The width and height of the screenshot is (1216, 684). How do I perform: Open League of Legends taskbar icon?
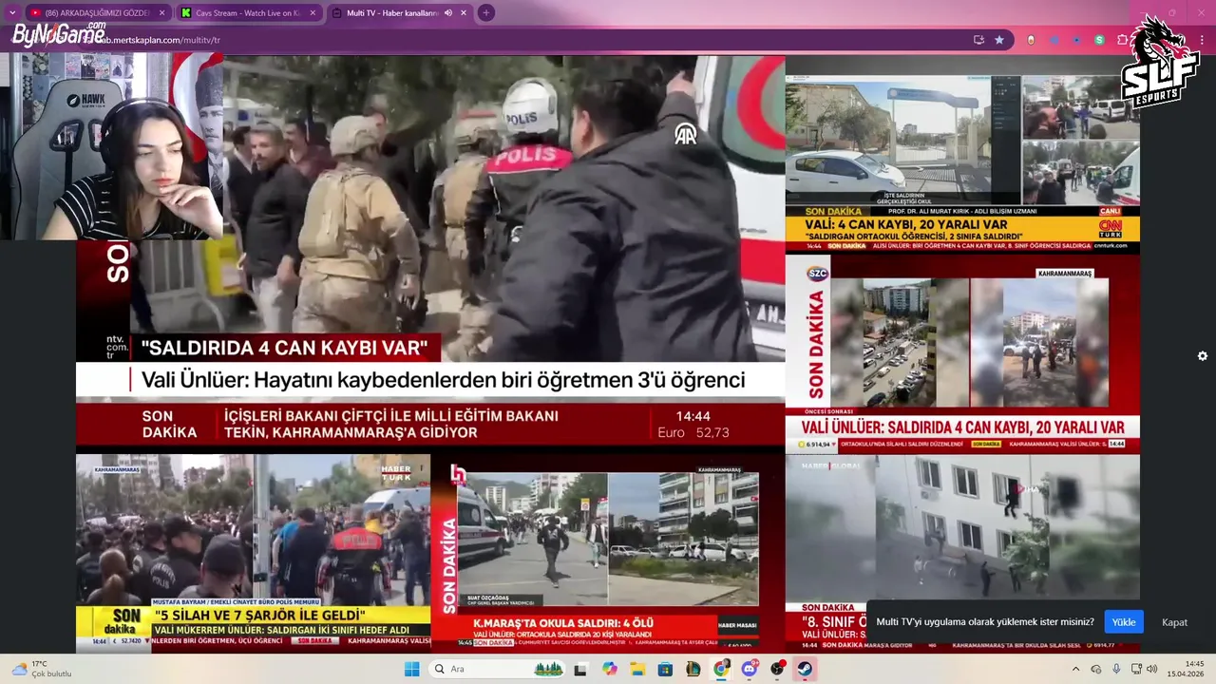pos(693,669)
